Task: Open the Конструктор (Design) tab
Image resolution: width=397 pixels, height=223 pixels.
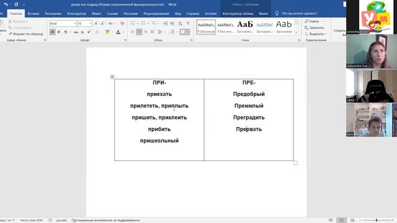Action: 76,14
